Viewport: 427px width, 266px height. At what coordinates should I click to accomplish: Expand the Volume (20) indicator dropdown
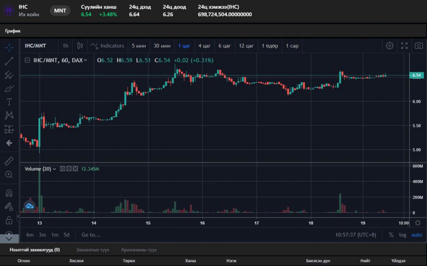pos(54,169)
